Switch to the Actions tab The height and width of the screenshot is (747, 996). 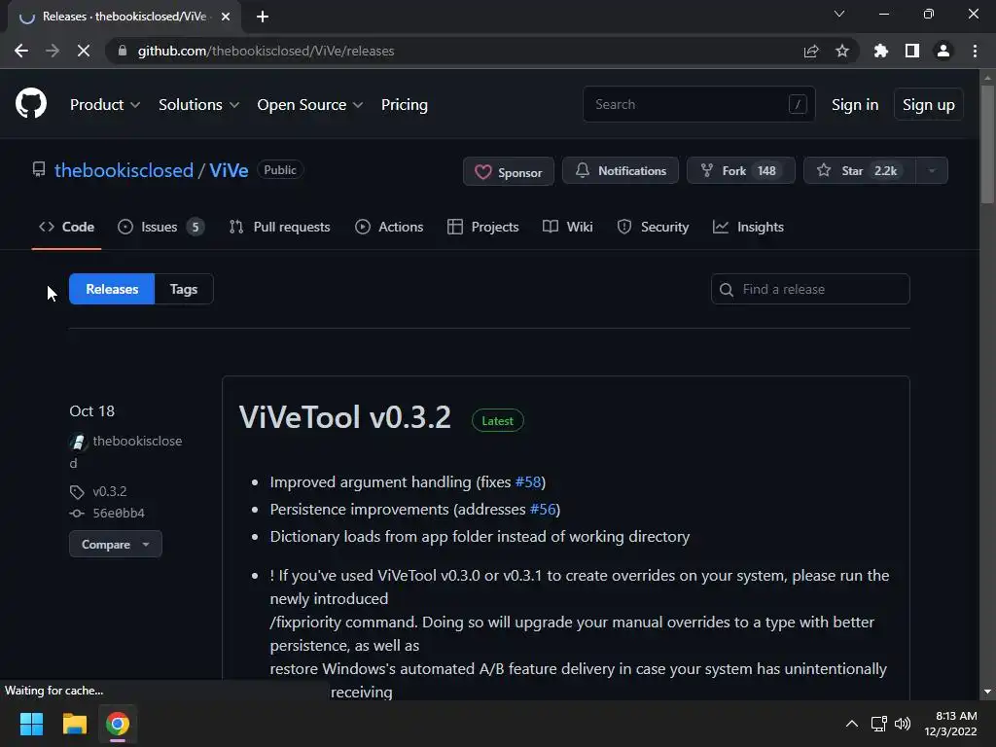pyautogui.click(x=389, y=227)
